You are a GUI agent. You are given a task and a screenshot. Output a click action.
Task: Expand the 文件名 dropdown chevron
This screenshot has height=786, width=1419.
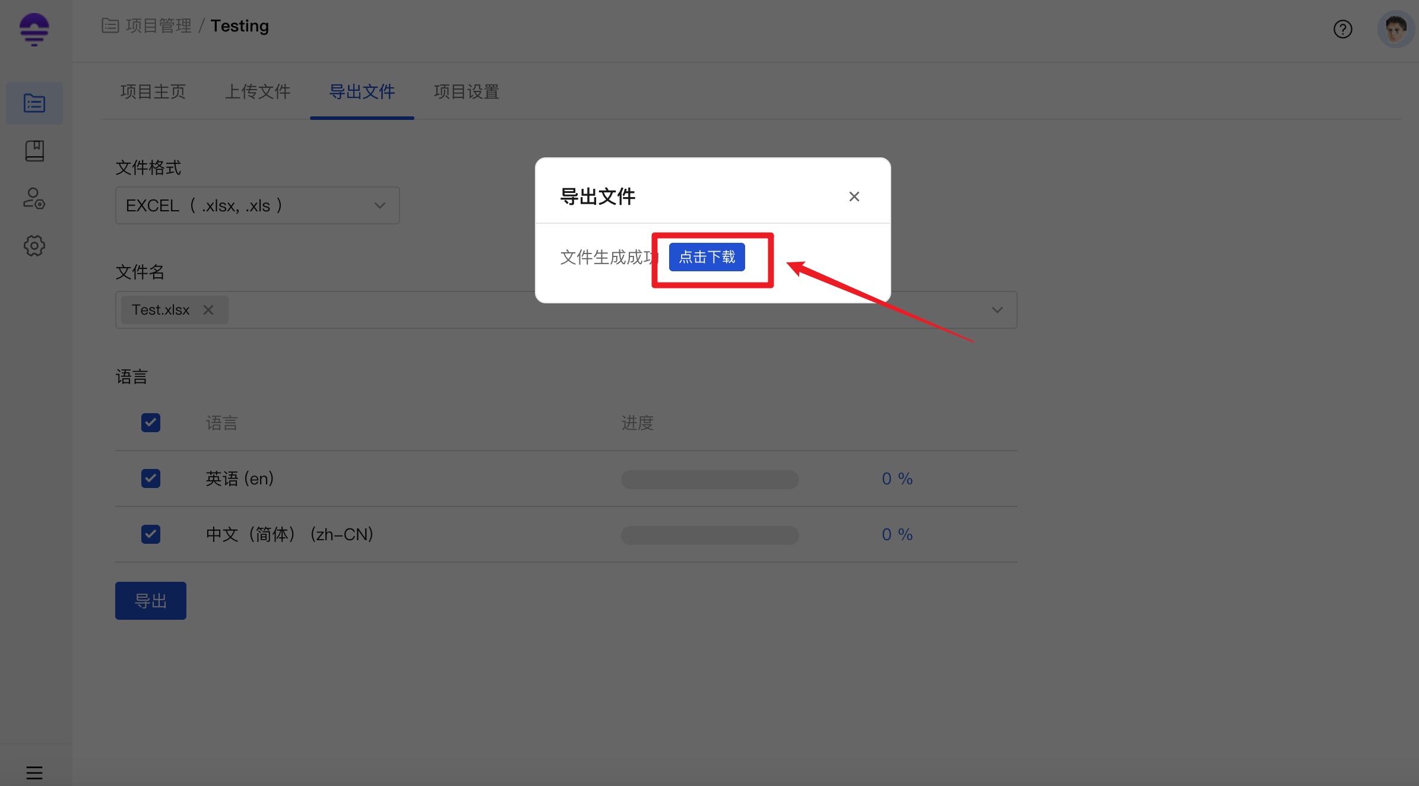coord(997,310)
